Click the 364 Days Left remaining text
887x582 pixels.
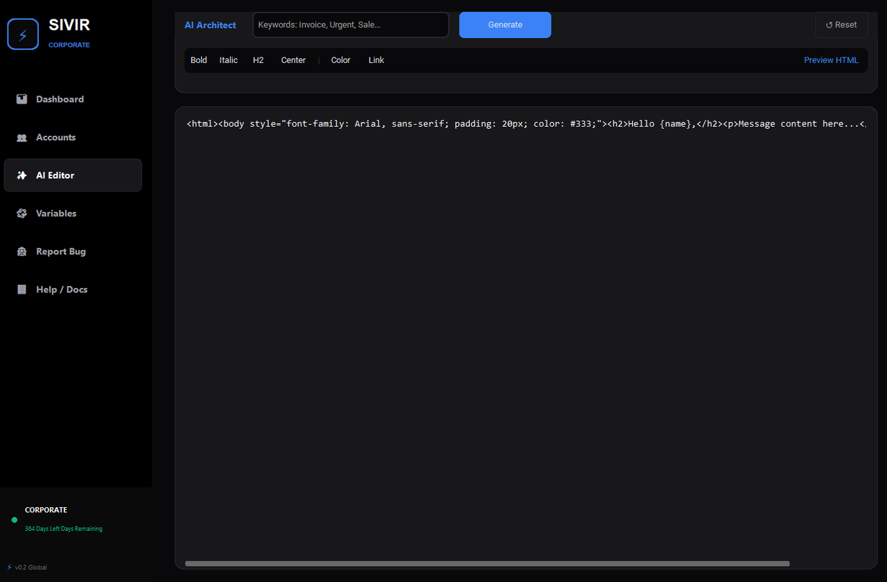(x=64, y=529)
